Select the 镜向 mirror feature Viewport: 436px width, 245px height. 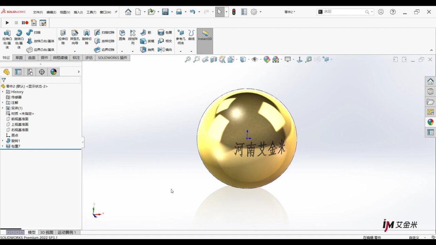[x=165, y=50]
